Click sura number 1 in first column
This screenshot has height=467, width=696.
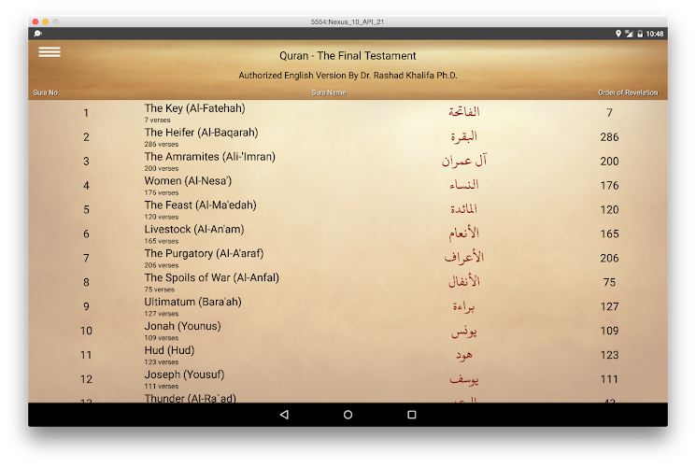(86, 113)
